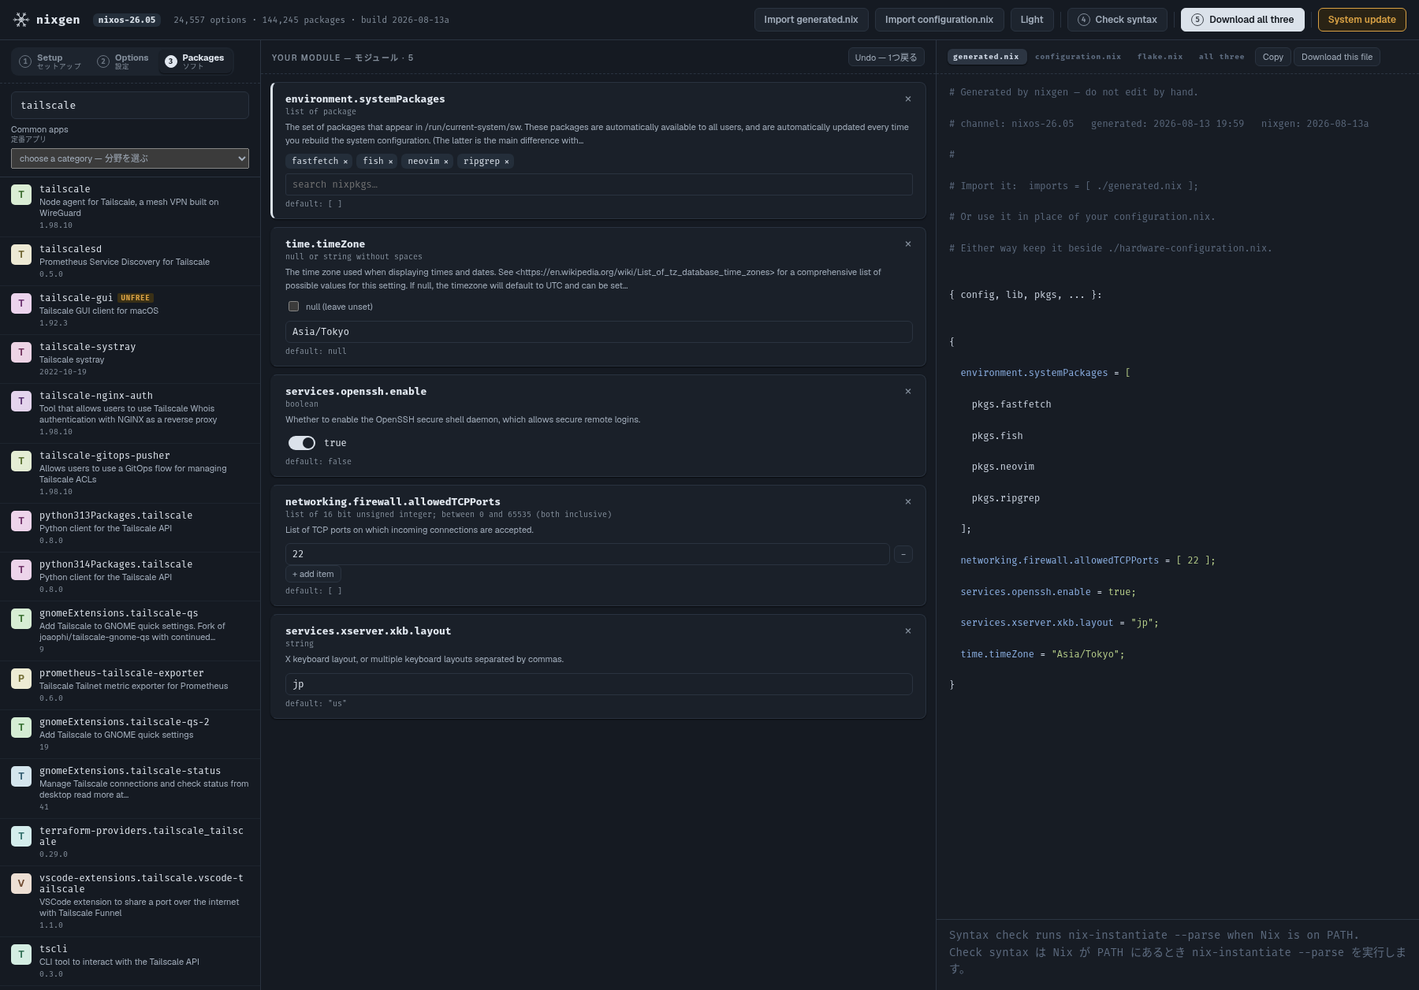Click Import generated.nix button
This screenshot has height=990, width=1419.
coord(811,20)
